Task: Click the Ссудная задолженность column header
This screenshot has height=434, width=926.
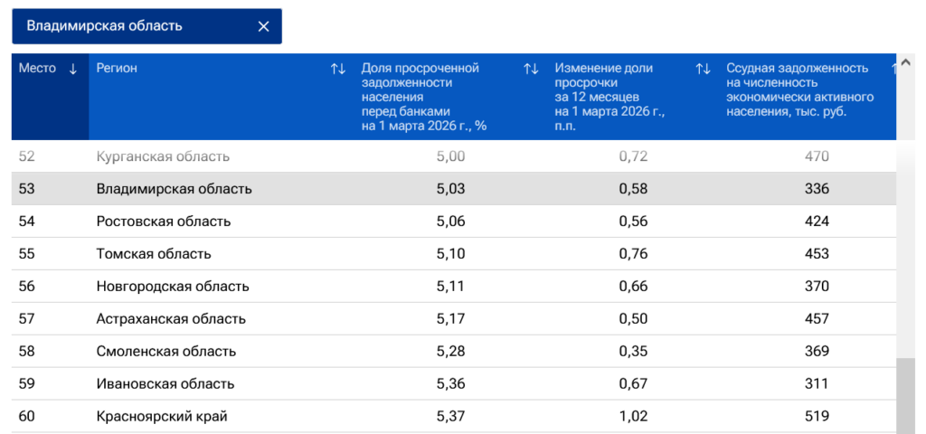Action: point(799,90)
